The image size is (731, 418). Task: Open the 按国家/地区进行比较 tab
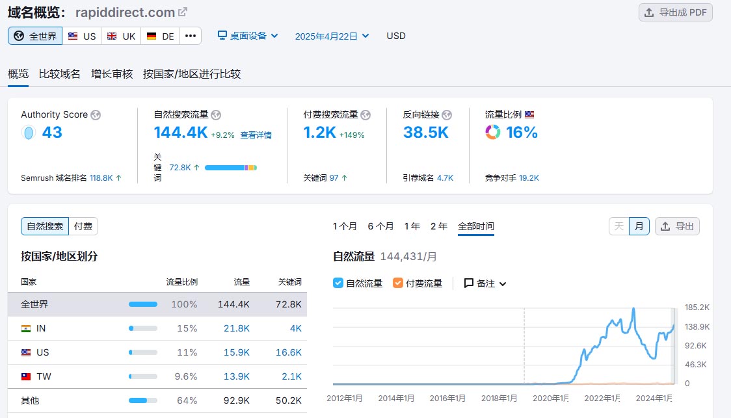pyautogui.click(x=192, y=74)
